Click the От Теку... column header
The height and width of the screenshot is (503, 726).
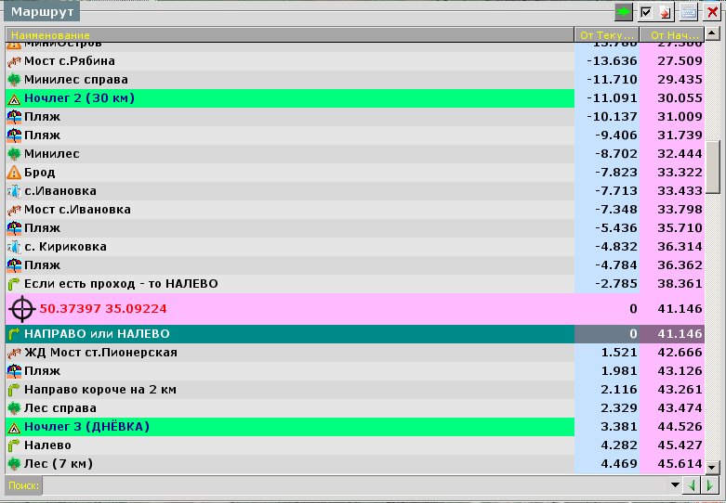click(x=607, y=35)
